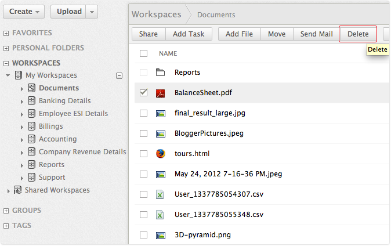Click the image icon of 3D-pyramid.png
This screenshot has height=246, width=391.
[x=161, y=236]
